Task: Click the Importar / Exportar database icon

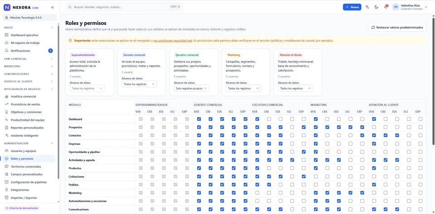Action: click(7, 198)
